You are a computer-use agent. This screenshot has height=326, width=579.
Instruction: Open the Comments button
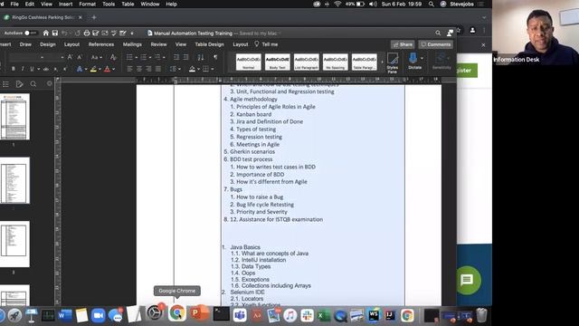436,44
